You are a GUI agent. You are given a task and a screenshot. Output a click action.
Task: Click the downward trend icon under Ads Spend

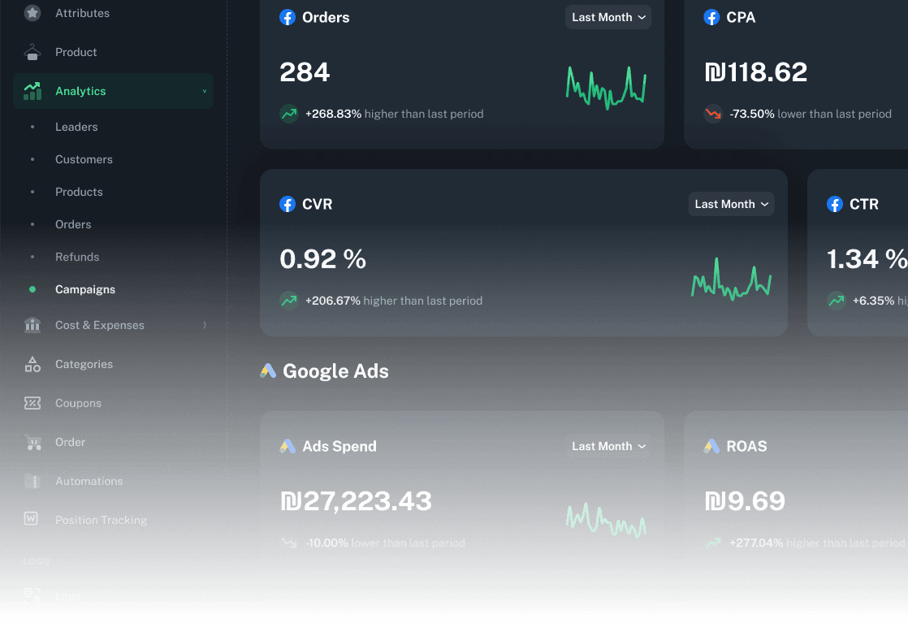[289, 543]
